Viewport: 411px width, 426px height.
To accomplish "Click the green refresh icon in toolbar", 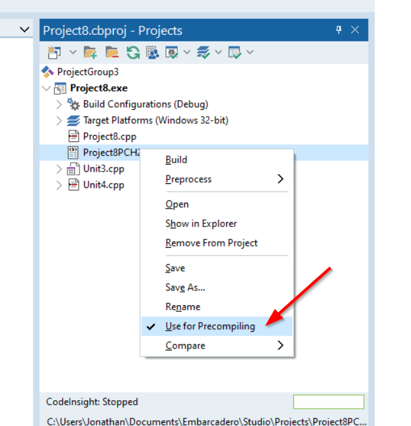I will pyautogui.click(x=132, y=52).
